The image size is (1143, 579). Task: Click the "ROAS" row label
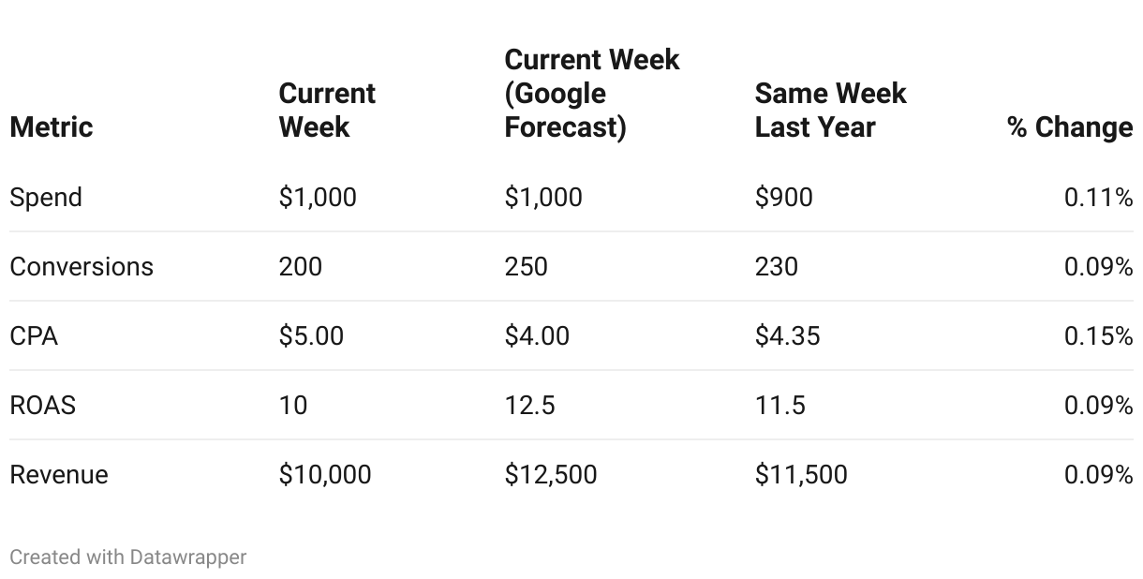43,405
